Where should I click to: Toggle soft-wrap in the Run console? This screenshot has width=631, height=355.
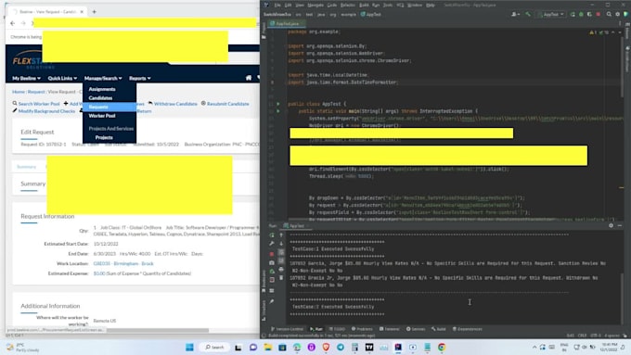point(281,252)
